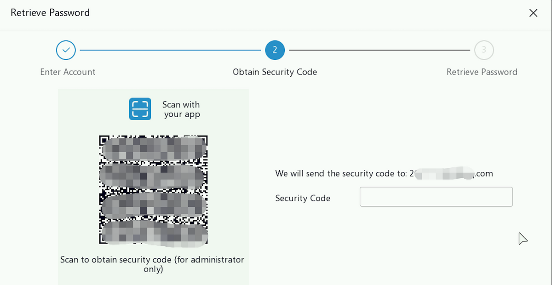Click the blue progress line between steps
The width and height of the screenshot is (552, 285).
point(170,50)
